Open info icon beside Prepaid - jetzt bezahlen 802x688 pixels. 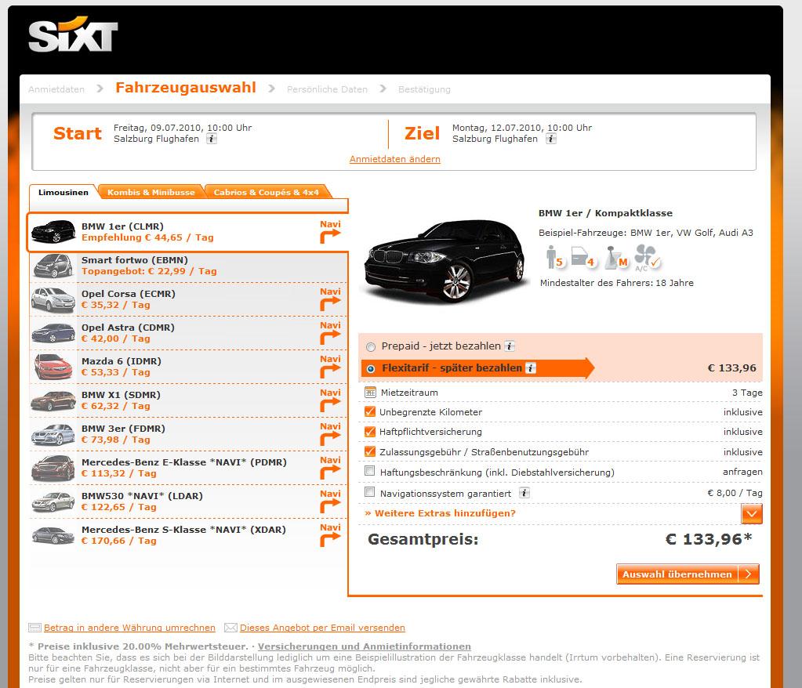(510, 346)
